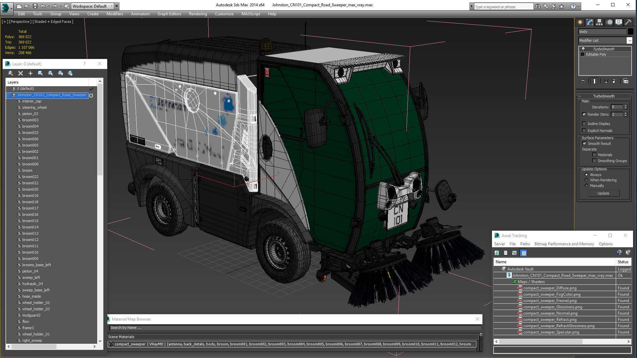
Task: Click Shaded + Edged Faces viewport label
Action: pos(53,22)
